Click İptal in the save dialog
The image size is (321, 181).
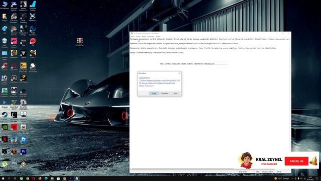coord(176,94)
